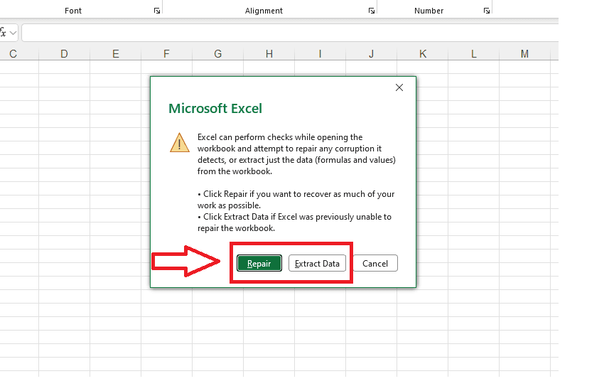Click the "Excel can perform checks" paragraph

click(x=296, y=154)
